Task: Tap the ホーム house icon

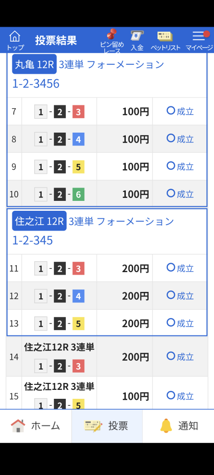Action: (x=18, y=426)
